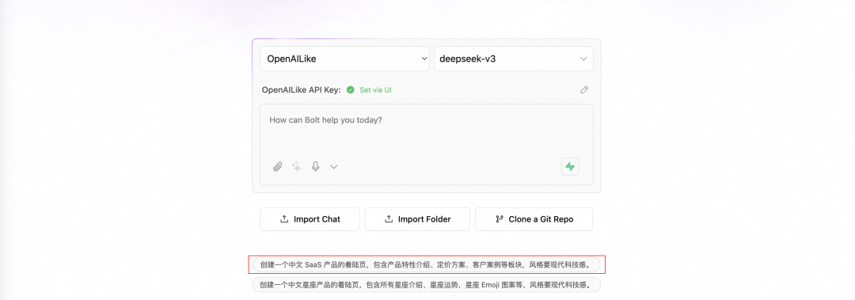Start voice input with the microphone icon
Image resolution: width=855 pixels, height=300 pixels.
click(315, 167)
